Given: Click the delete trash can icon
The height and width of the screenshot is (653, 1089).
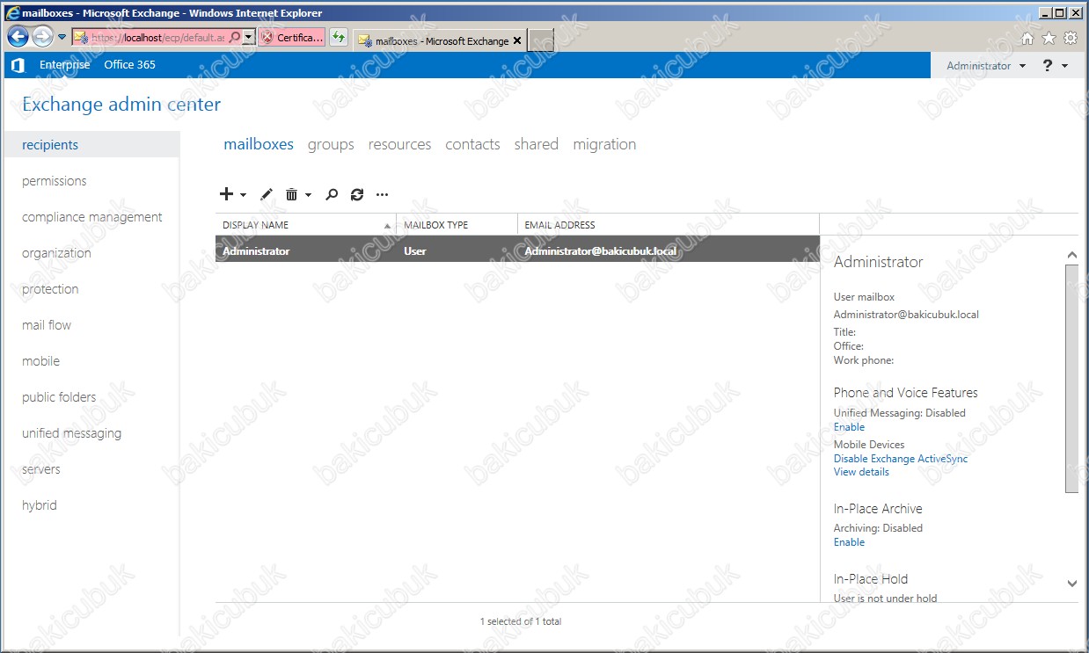Looking at the screenshot, I should pyautogui.click(x=292, y=194).
